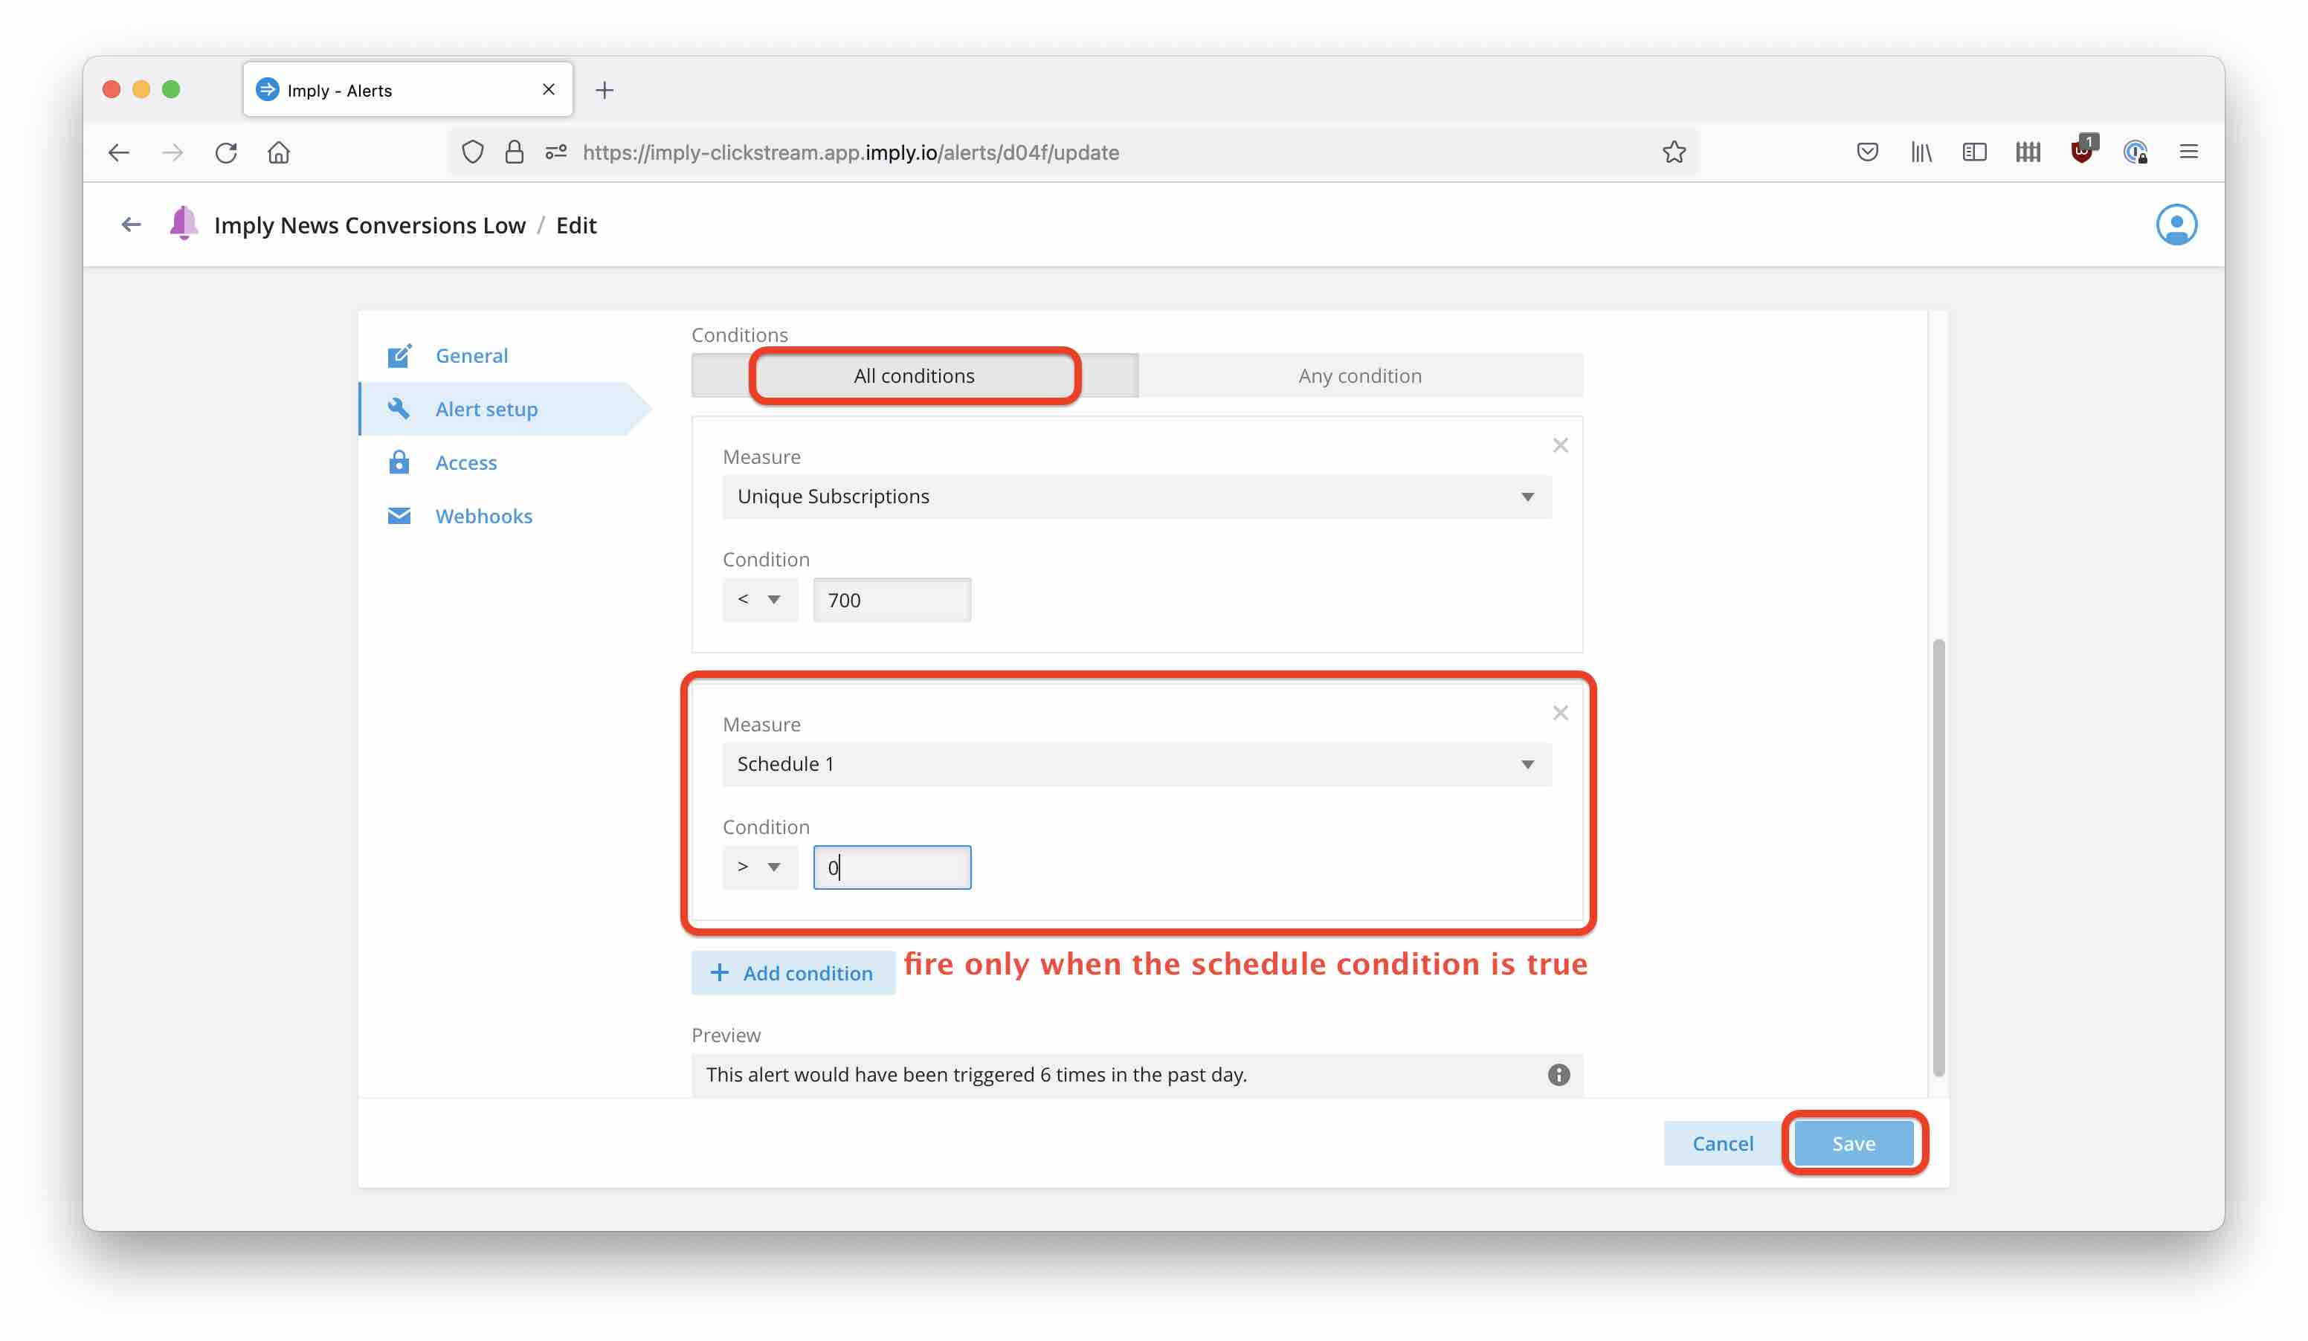This screenshot has height=1341, width=2308.
Task: Save the alert changes
Action: (1853, 1143)
